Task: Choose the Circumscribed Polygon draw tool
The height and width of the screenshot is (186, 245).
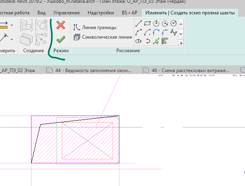Action: 165,23
